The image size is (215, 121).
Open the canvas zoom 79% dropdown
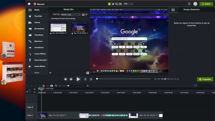(128, 4)
